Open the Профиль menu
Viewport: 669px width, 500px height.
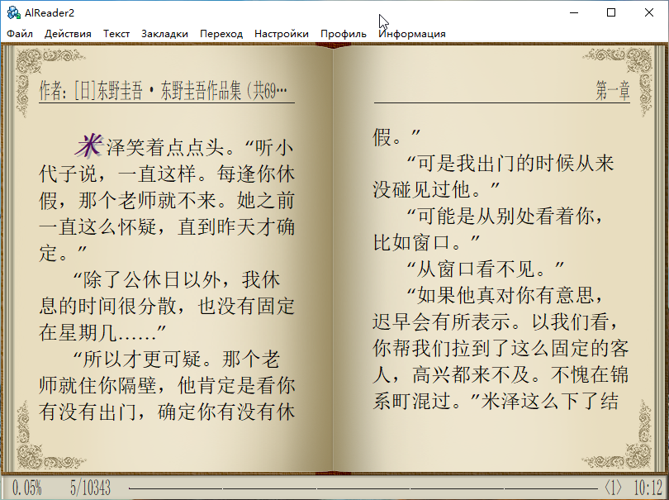coord(344,34)
